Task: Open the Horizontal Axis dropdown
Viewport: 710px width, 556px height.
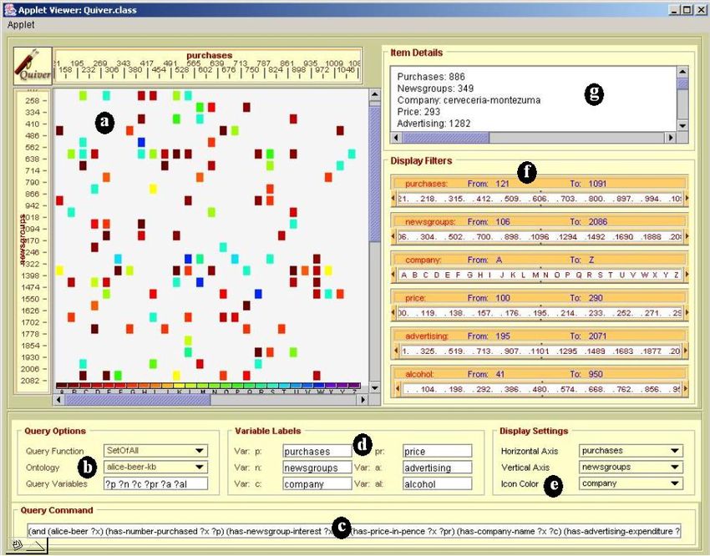Action: point(631,451)
